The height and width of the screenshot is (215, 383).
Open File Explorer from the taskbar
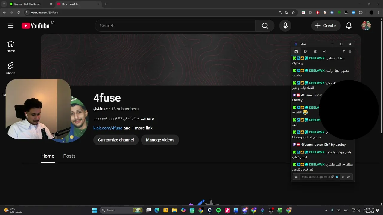pos(174,210)
